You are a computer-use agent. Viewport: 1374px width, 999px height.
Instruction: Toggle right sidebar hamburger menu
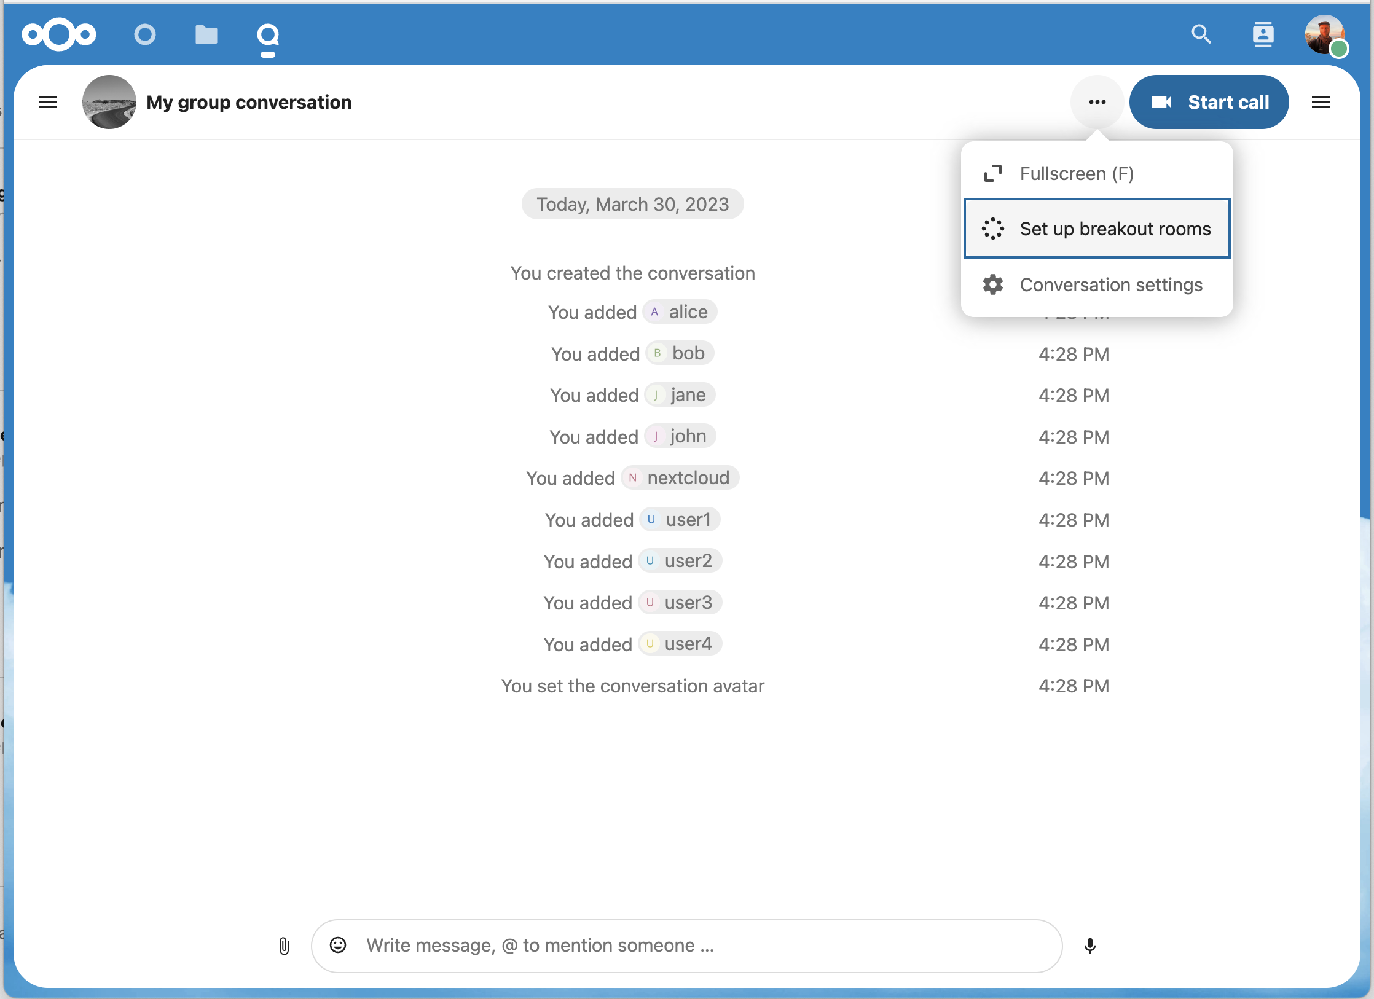point(1321,102)
